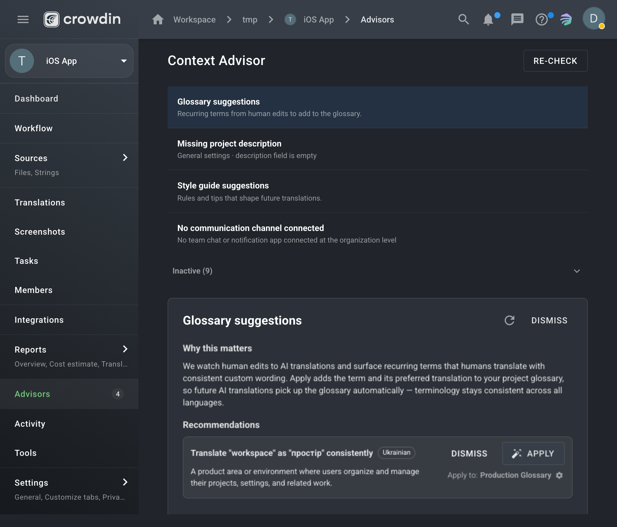Open Tasks in sidebar
This screenshot has height=527, width=617.
click(x=69, y=261)
